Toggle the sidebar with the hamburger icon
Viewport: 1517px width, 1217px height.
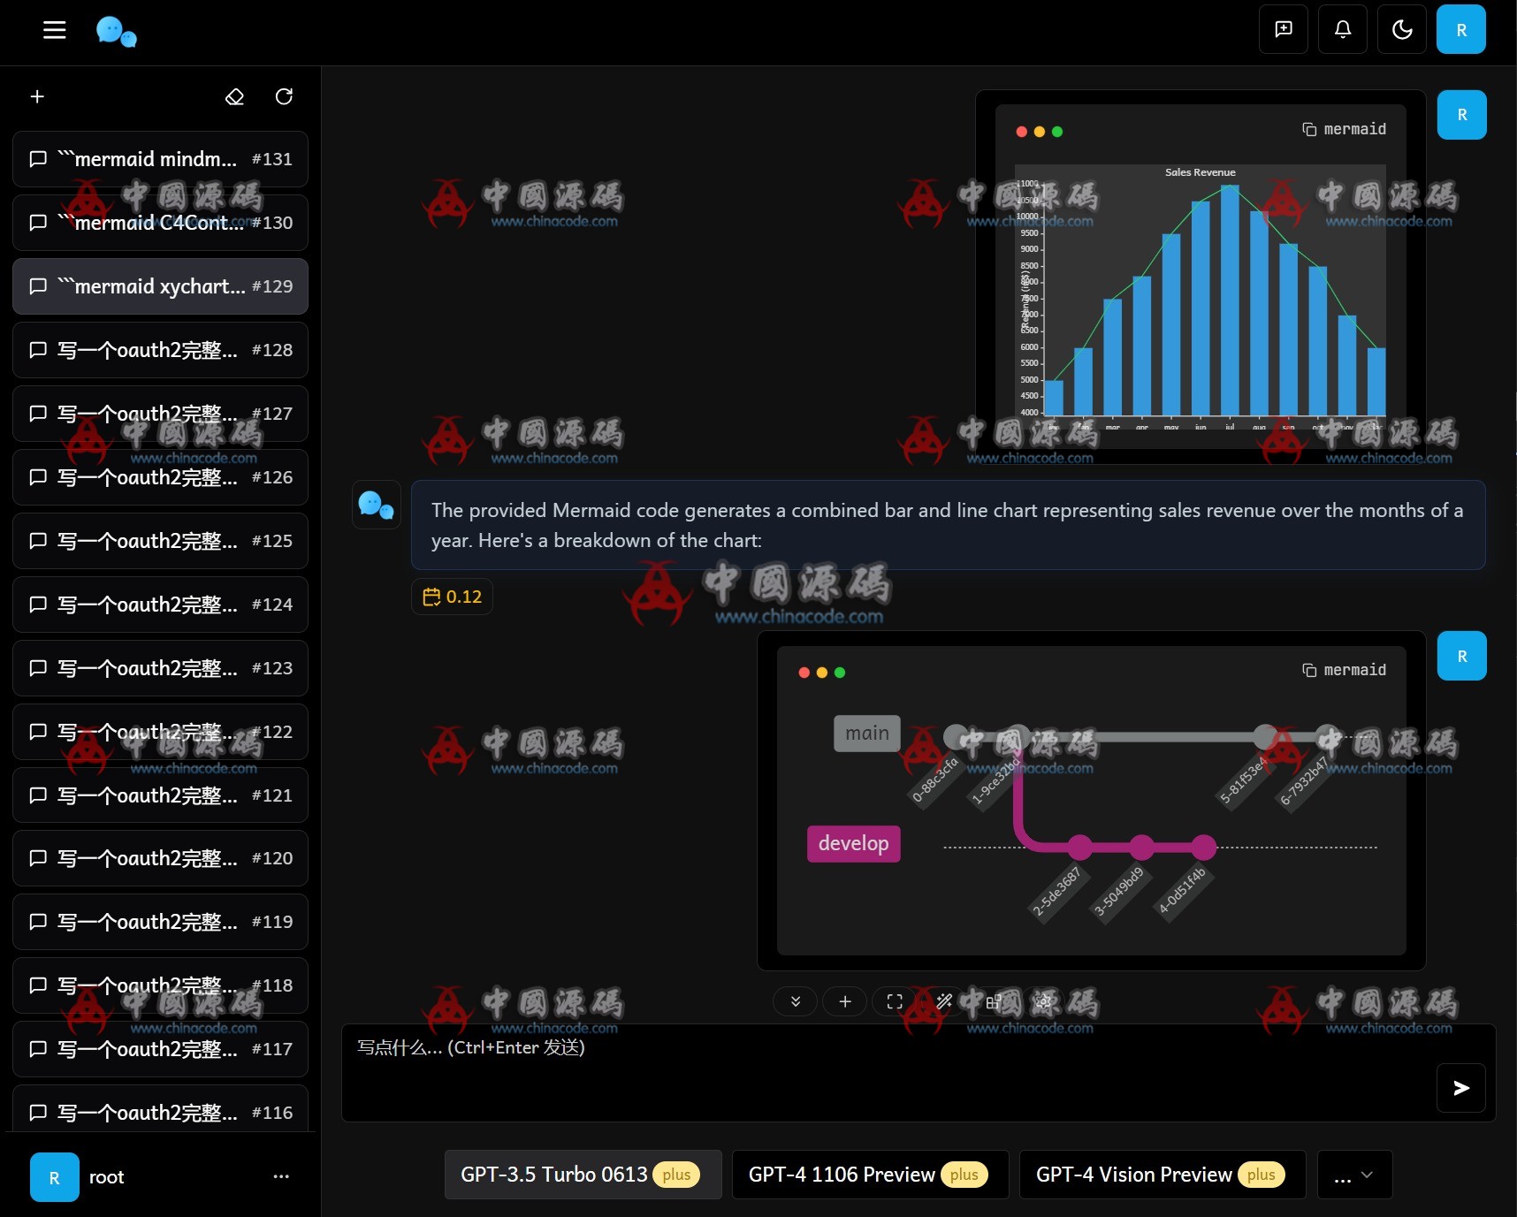click(x=54, y=29)
